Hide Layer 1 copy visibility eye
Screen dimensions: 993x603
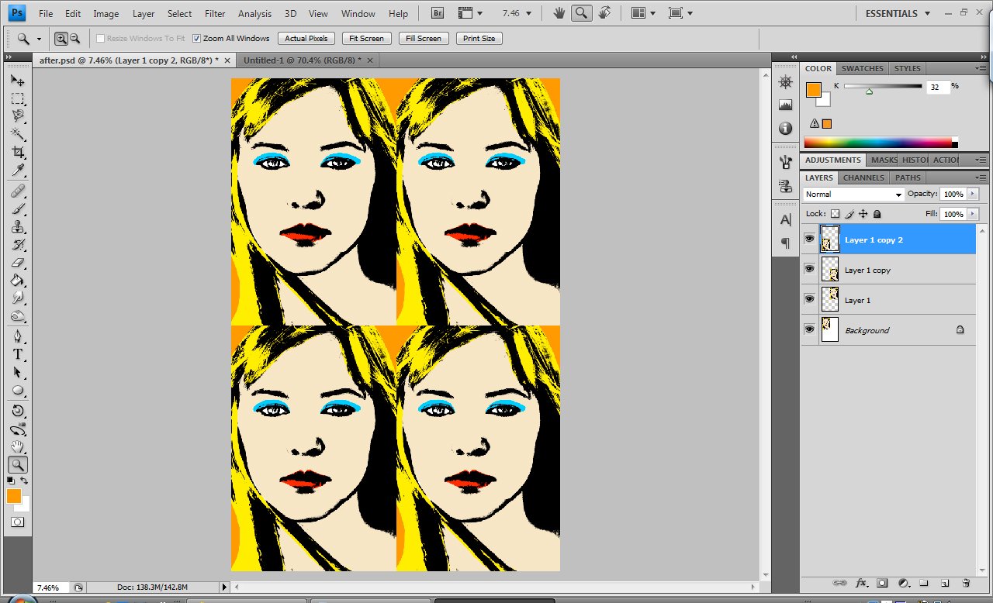(x=809, y=269)
